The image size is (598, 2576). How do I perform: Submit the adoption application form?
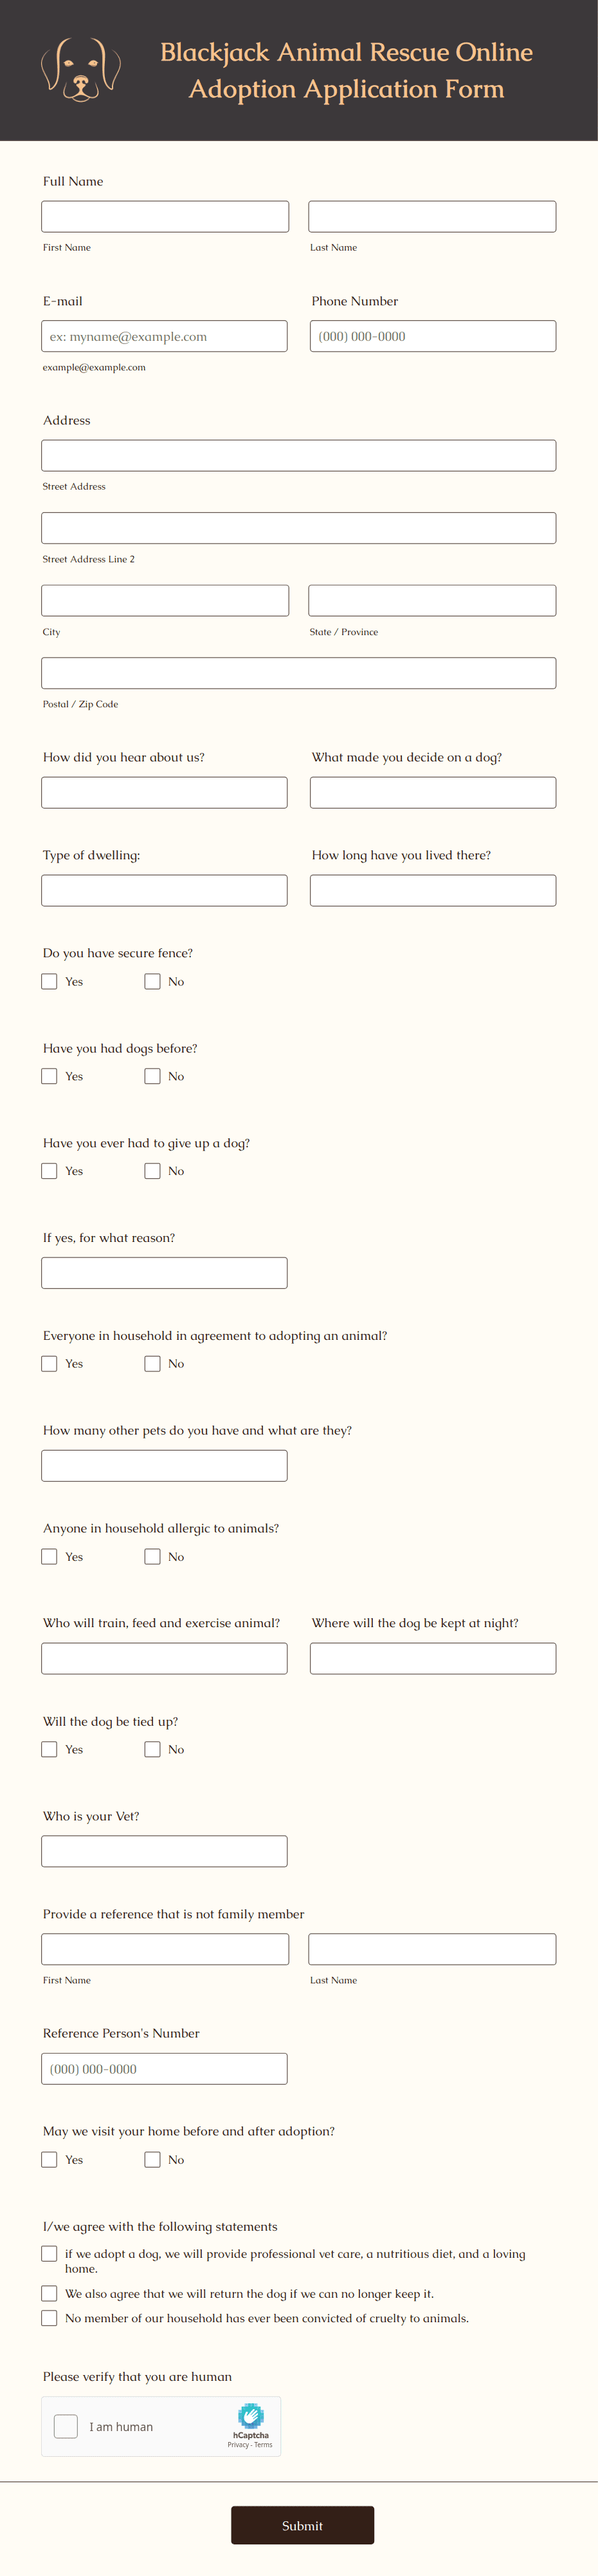pos(302,2525)
